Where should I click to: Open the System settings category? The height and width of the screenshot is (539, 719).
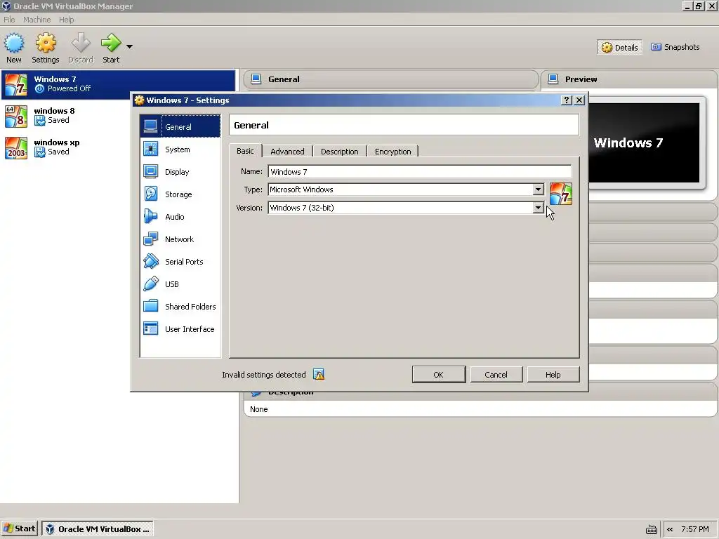[x=180, y=149]
